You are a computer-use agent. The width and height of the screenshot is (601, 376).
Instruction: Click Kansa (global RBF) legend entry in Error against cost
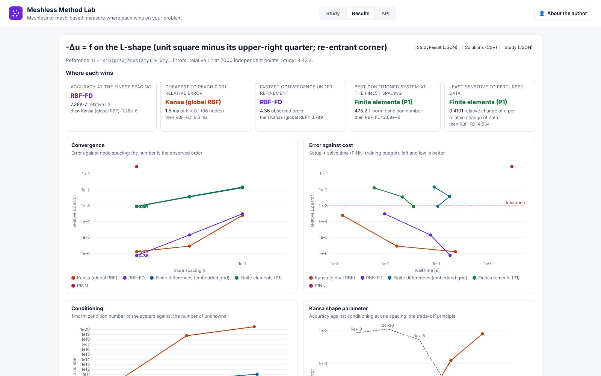[x=332, y=278]
